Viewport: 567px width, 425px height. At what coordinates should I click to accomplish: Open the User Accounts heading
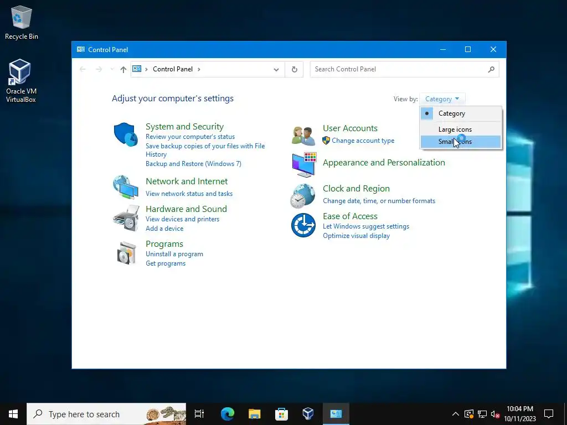tap(350, 128)
